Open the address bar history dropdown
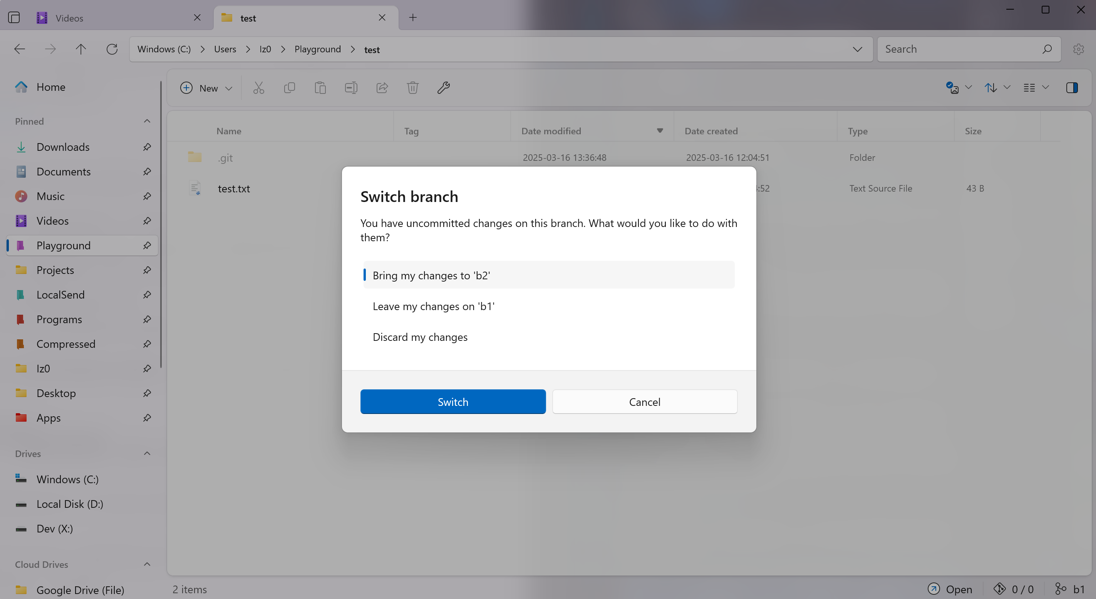 [x=857, y=49]
